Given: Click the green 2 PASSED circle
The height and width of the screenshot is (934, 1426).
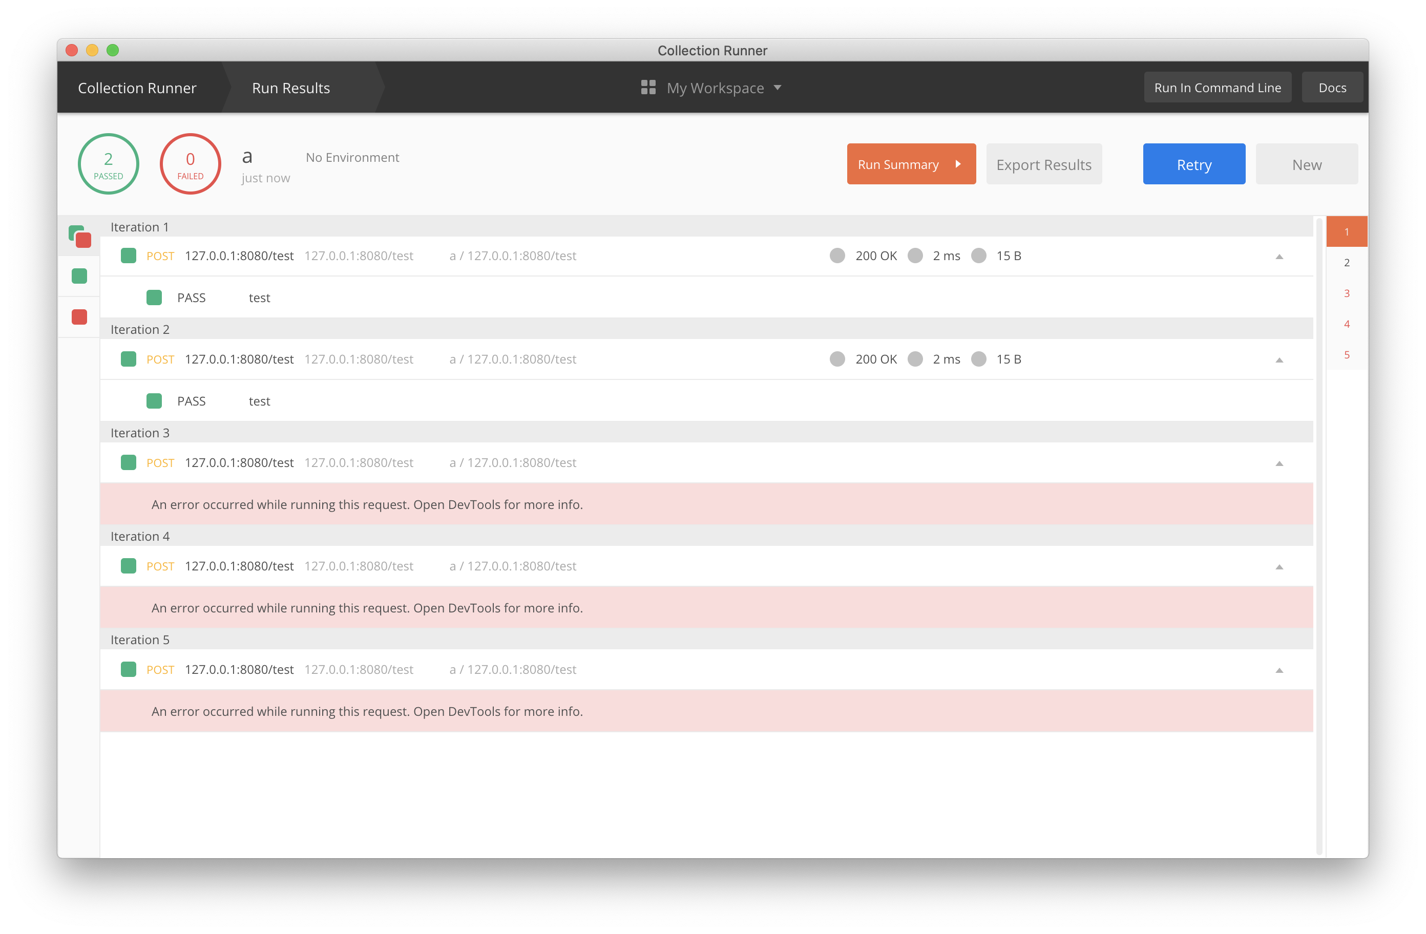Looking at the screenshot, I should click(x=108, y=163).
